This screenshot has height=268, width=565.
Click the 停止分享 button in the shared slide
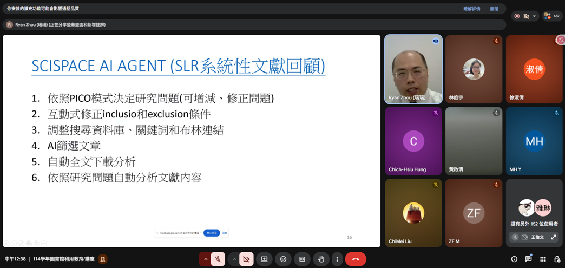pos(212,233)
